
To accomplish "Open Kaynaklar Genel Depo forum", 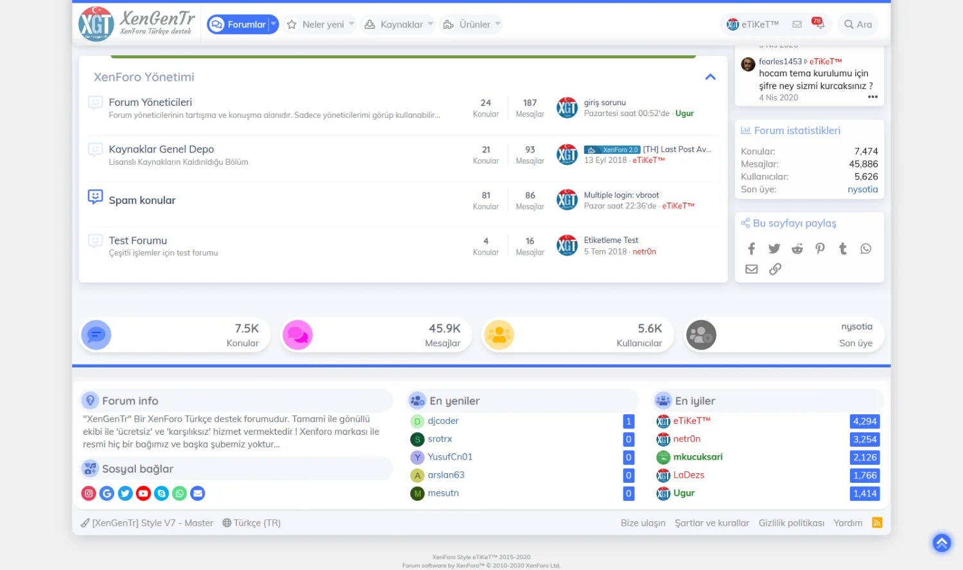I will pos(161,149).
